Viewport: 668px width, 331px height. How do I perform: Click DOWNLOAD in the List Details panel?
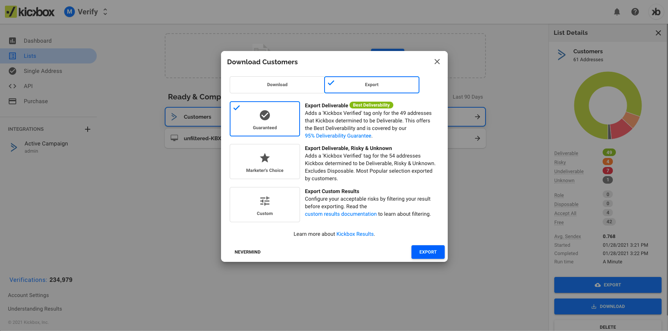pyautogui.click(x=608, y=306)
